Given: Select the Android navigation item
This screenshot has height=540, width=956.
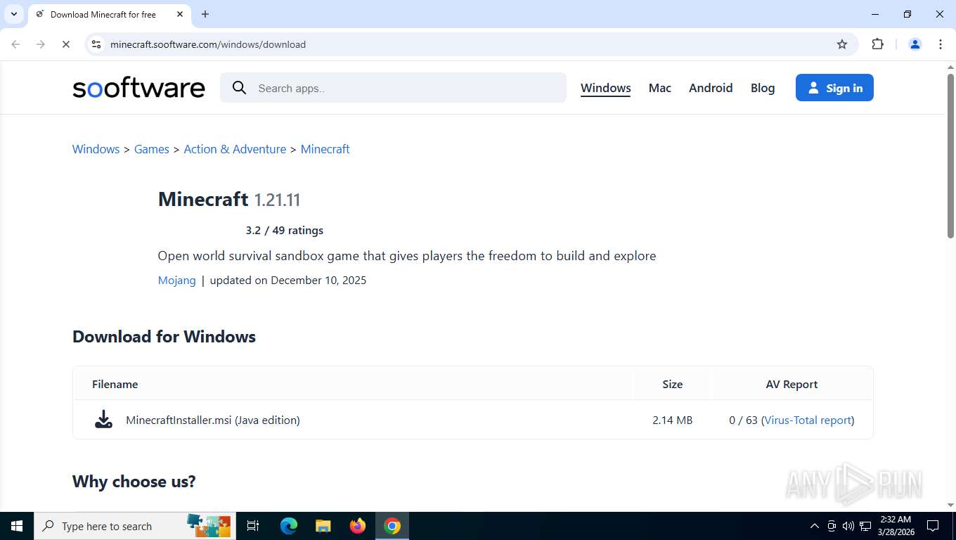Looking at the screenshot, I should [x=711, y=88].
